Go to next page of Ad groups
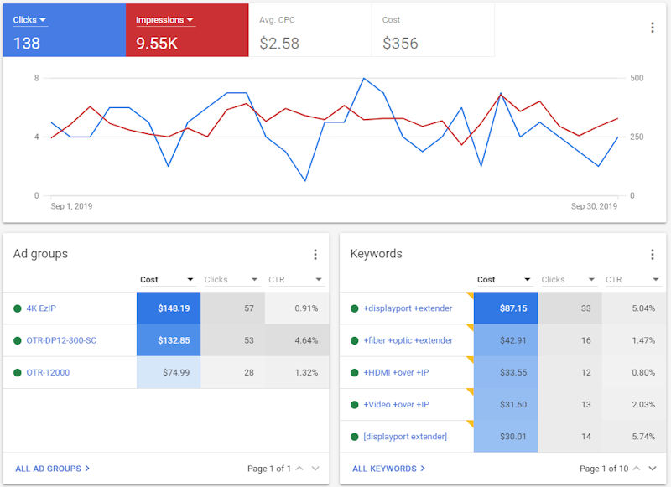 (315, 469)
